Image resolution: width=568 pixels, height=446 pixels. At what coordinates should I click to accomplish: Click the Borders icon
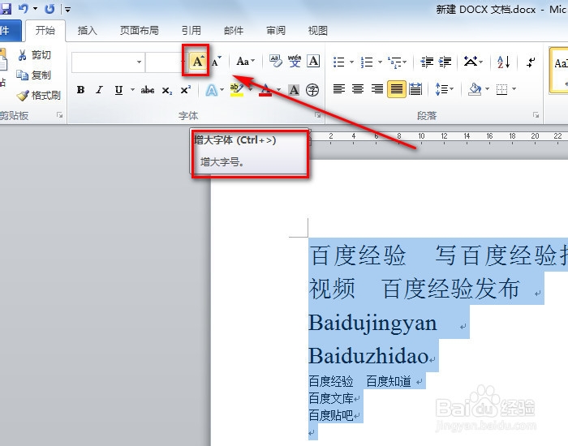tap(501, 89)
